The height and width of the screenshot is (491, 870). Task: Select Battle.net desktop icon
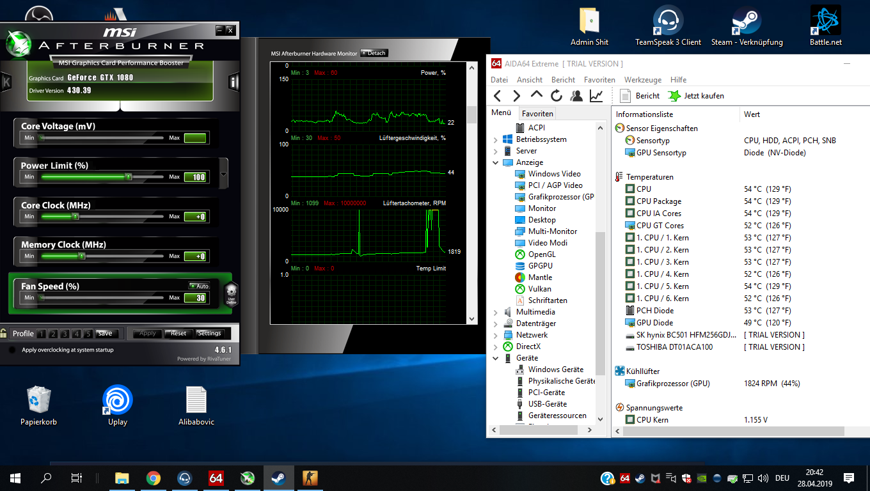click(825, 27)
